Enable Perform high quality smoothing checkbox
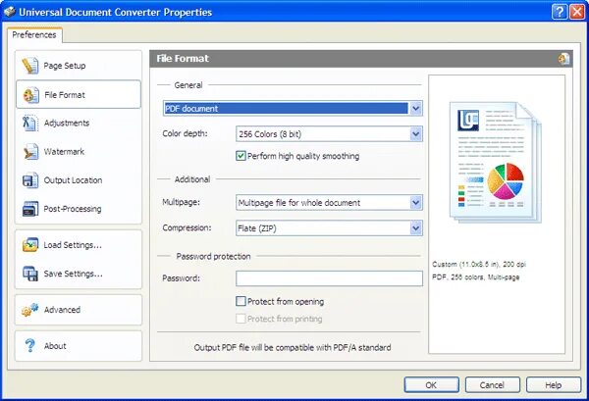This screenshot has width=589, height=401. tap(241, 156)
